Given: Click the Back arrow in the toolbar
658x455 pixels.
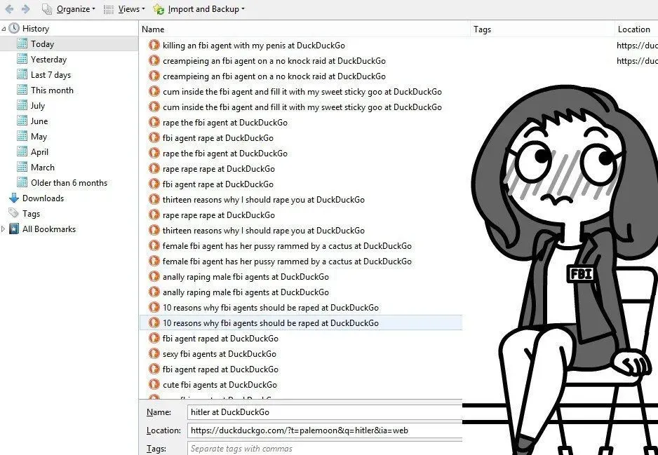Looking at the screenshot, I should [x=8, y=9].
